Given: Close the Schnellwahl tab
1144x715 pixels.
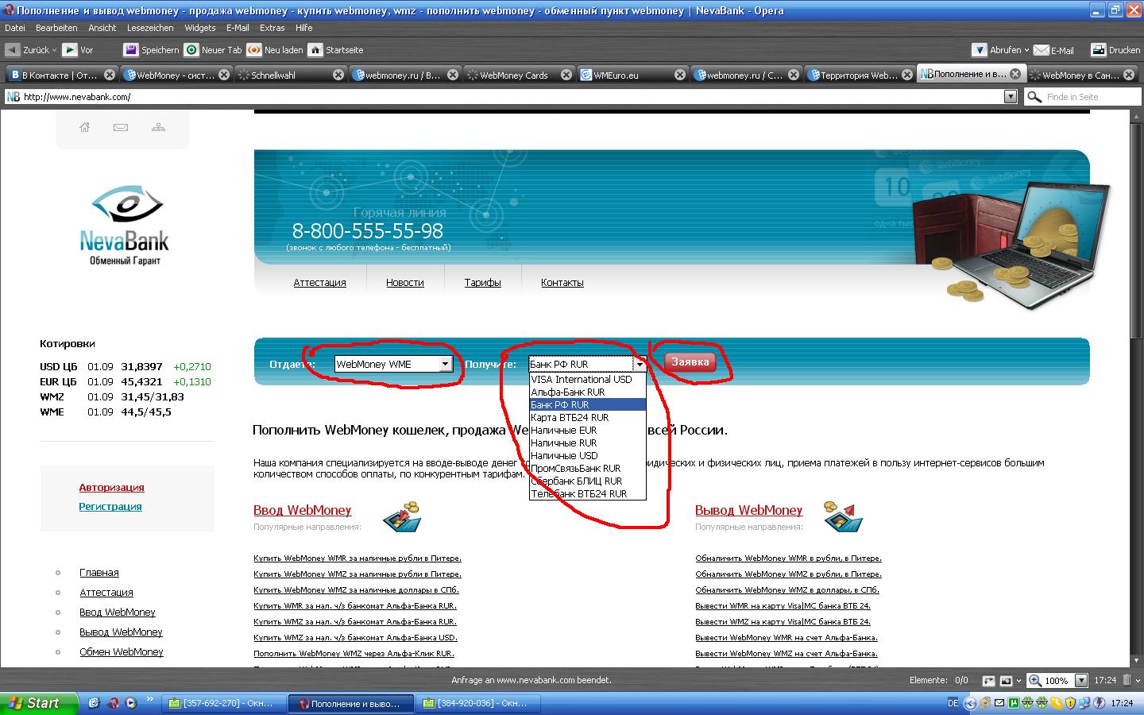Looking at the screenshot, I should [338, 75].
